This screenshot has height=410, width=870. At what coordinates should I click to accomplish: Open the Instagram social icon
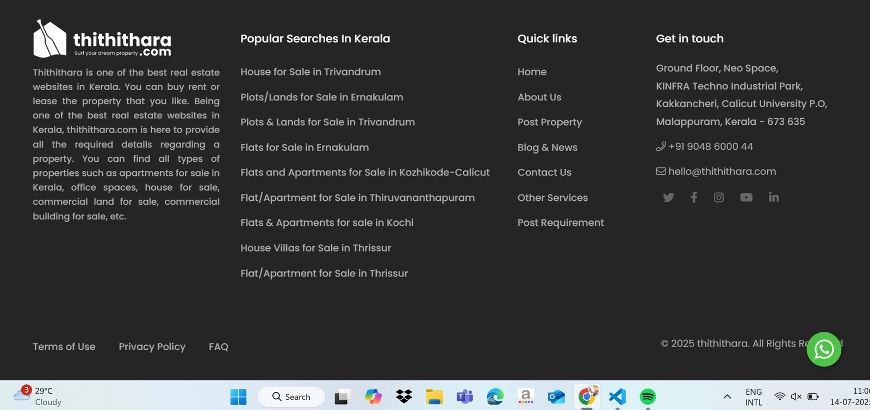(719, 198)
